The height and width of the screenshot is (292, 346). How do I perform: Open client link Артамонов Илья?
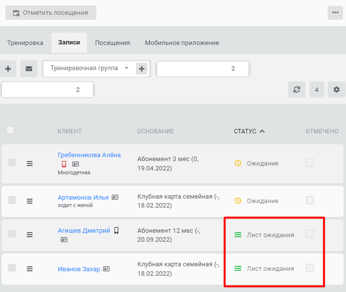[83, 198]
